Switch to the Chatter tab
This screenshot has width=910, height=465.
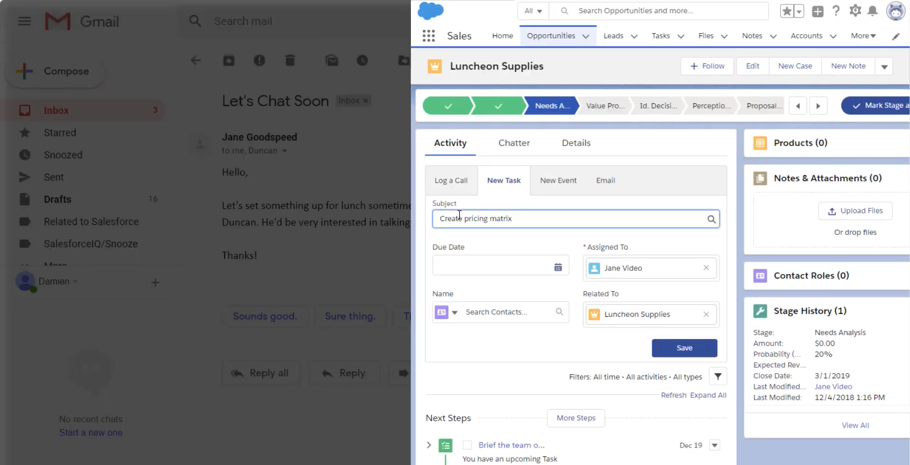(x=514, y=143)
